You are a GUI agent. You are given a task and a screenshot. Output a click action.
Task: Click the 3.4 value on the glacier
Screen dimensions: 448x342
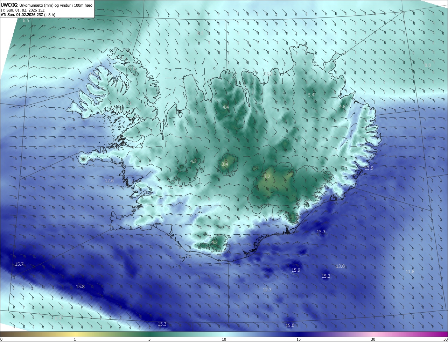tap(225, 164)
